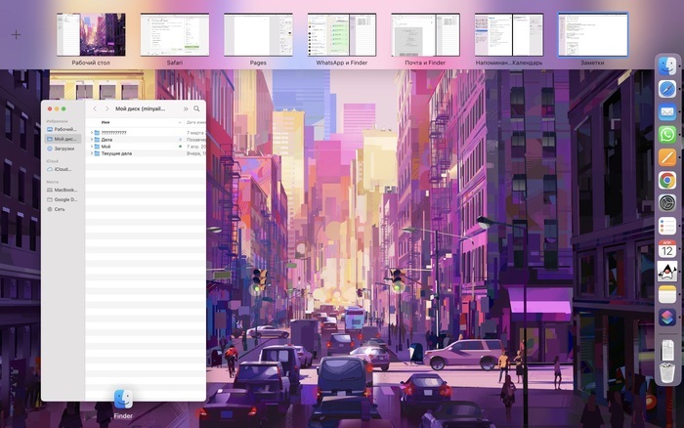Viewport: 684px width, 428px height.
Task: Open Сеть in Finder sidebar
Action: click(x=63, y=209)
